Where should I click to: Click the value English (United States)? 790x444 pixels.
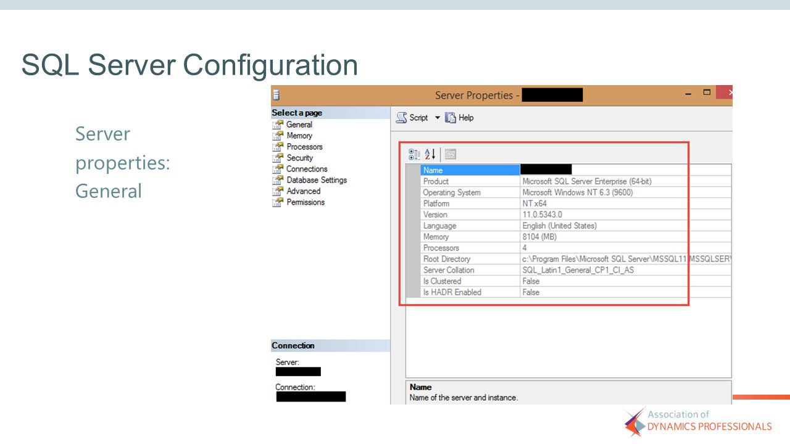(560, 226)
